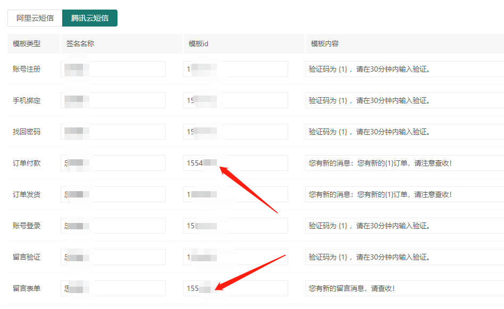Edit template content field for 留言表单
The image size is (504, 309).
[405, 288]
